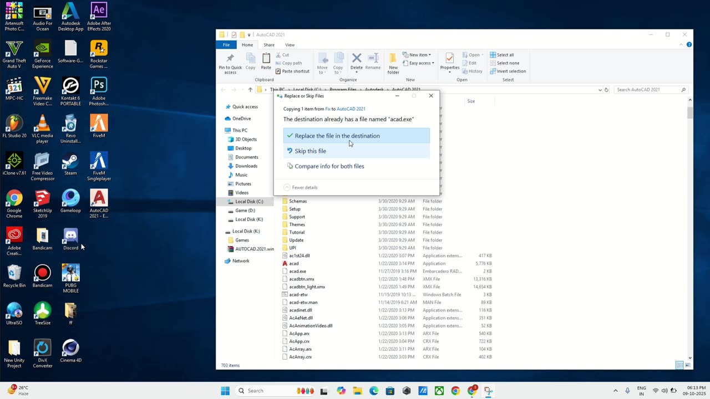Click Select none in ribbon

click(504, 63)
